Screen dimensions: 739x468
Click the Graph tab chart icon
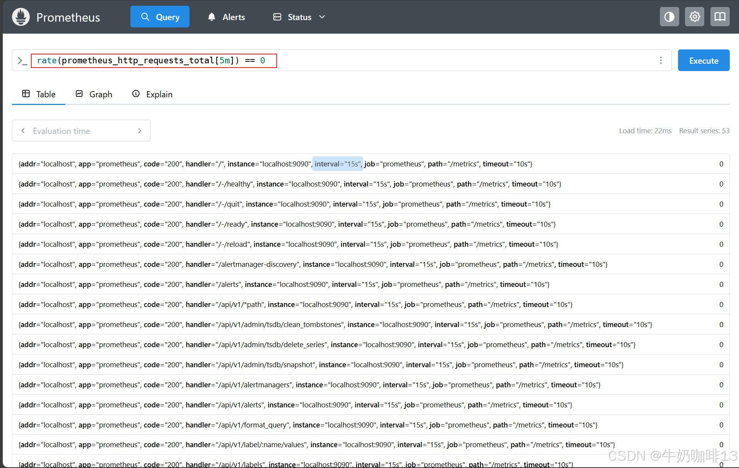[79, 94]
